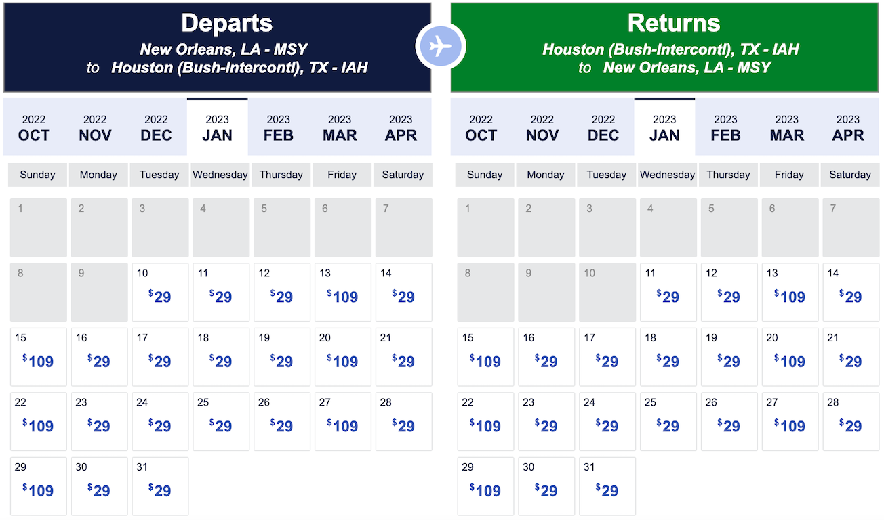Click the airplane icon between Departs and Returns
This screenshot has width=884, height=520.
[x=441, y=47]
